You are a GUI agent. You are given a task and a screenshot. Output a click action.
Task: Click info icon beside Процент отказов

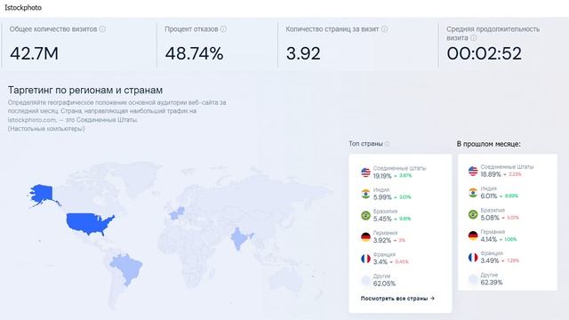click(223, 29)
